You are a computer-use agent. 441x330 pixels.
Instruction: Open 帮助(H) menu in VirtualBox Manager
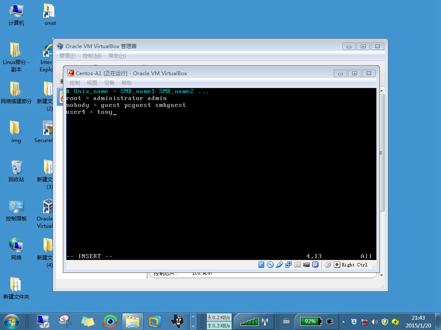pos(117,56)
